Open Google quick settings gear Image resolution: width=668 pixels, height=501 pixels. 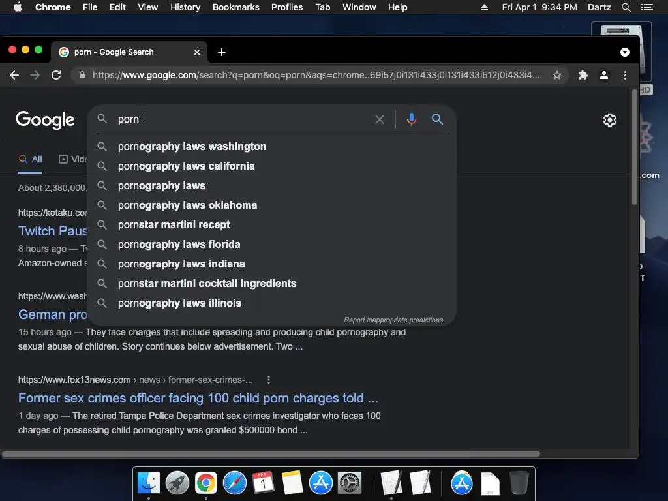[x=610, y=120]
